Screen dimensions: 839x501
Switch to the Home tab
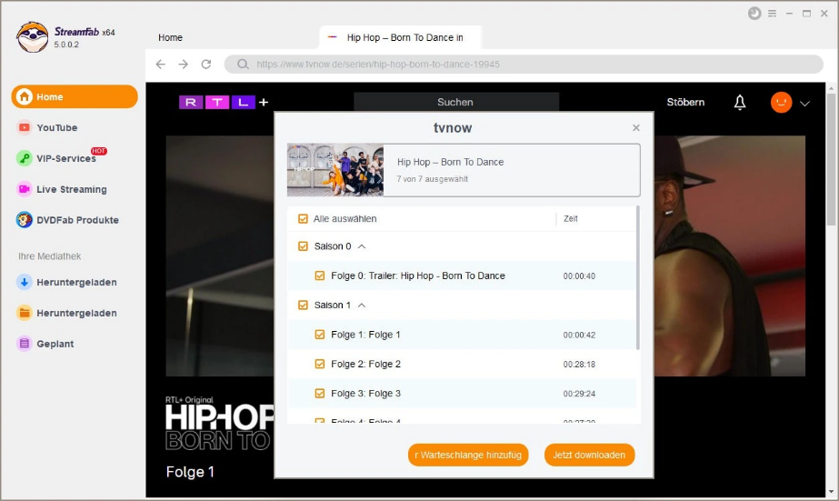tap(170, 37)
